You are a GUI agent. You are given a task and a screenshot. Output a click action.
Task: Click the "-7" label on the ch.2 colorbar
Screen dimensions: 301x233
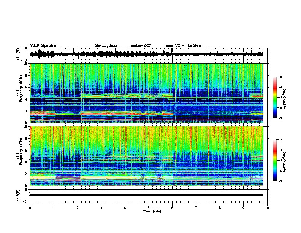point(280,181)
